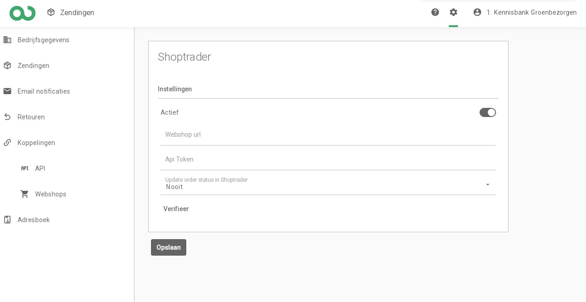Click the Verifieer button
The image size is (586, 302).
pyautogui.click(x=176, y=209)
